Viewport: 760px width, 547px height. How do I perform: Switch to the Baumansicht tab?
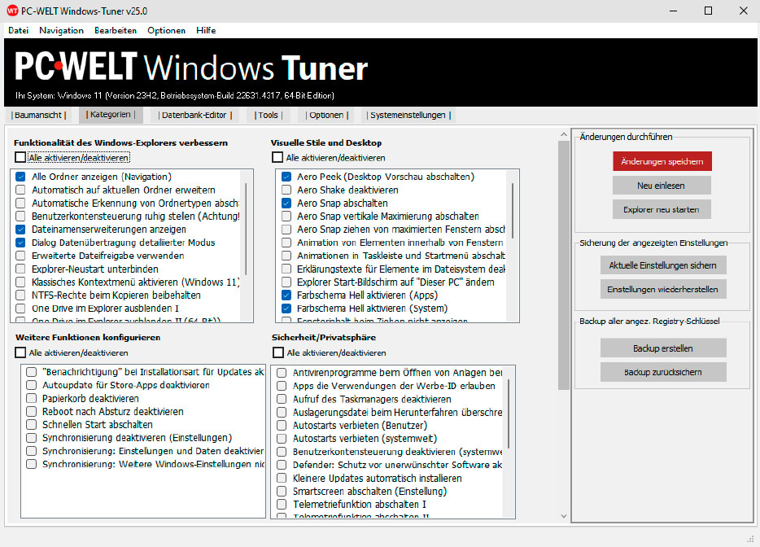coord(38,115)
